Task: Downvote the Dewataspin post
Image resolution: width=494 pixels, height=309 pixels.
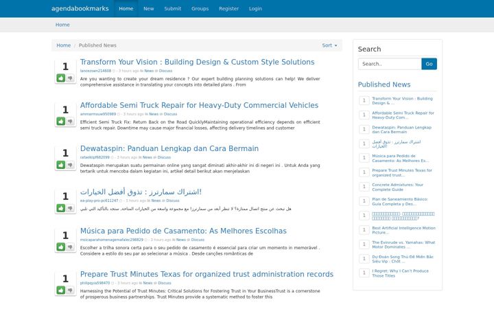Action: click(x=70, y=165)
